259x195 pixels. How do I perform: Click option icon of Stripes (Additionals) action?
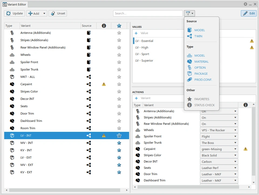[x=138, y=117]
